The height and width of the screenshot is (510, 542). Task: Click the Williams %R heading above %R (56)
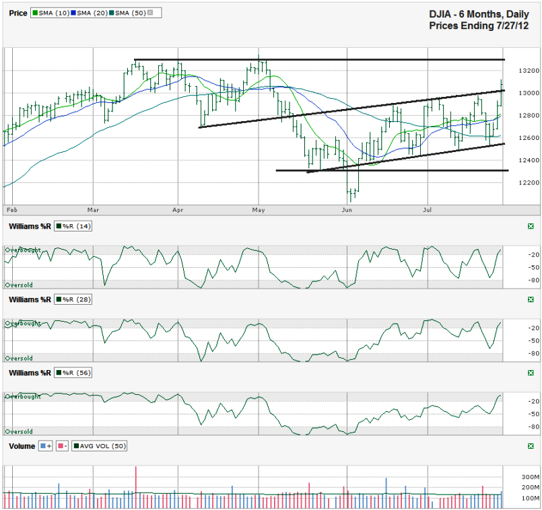click(30, 373)
